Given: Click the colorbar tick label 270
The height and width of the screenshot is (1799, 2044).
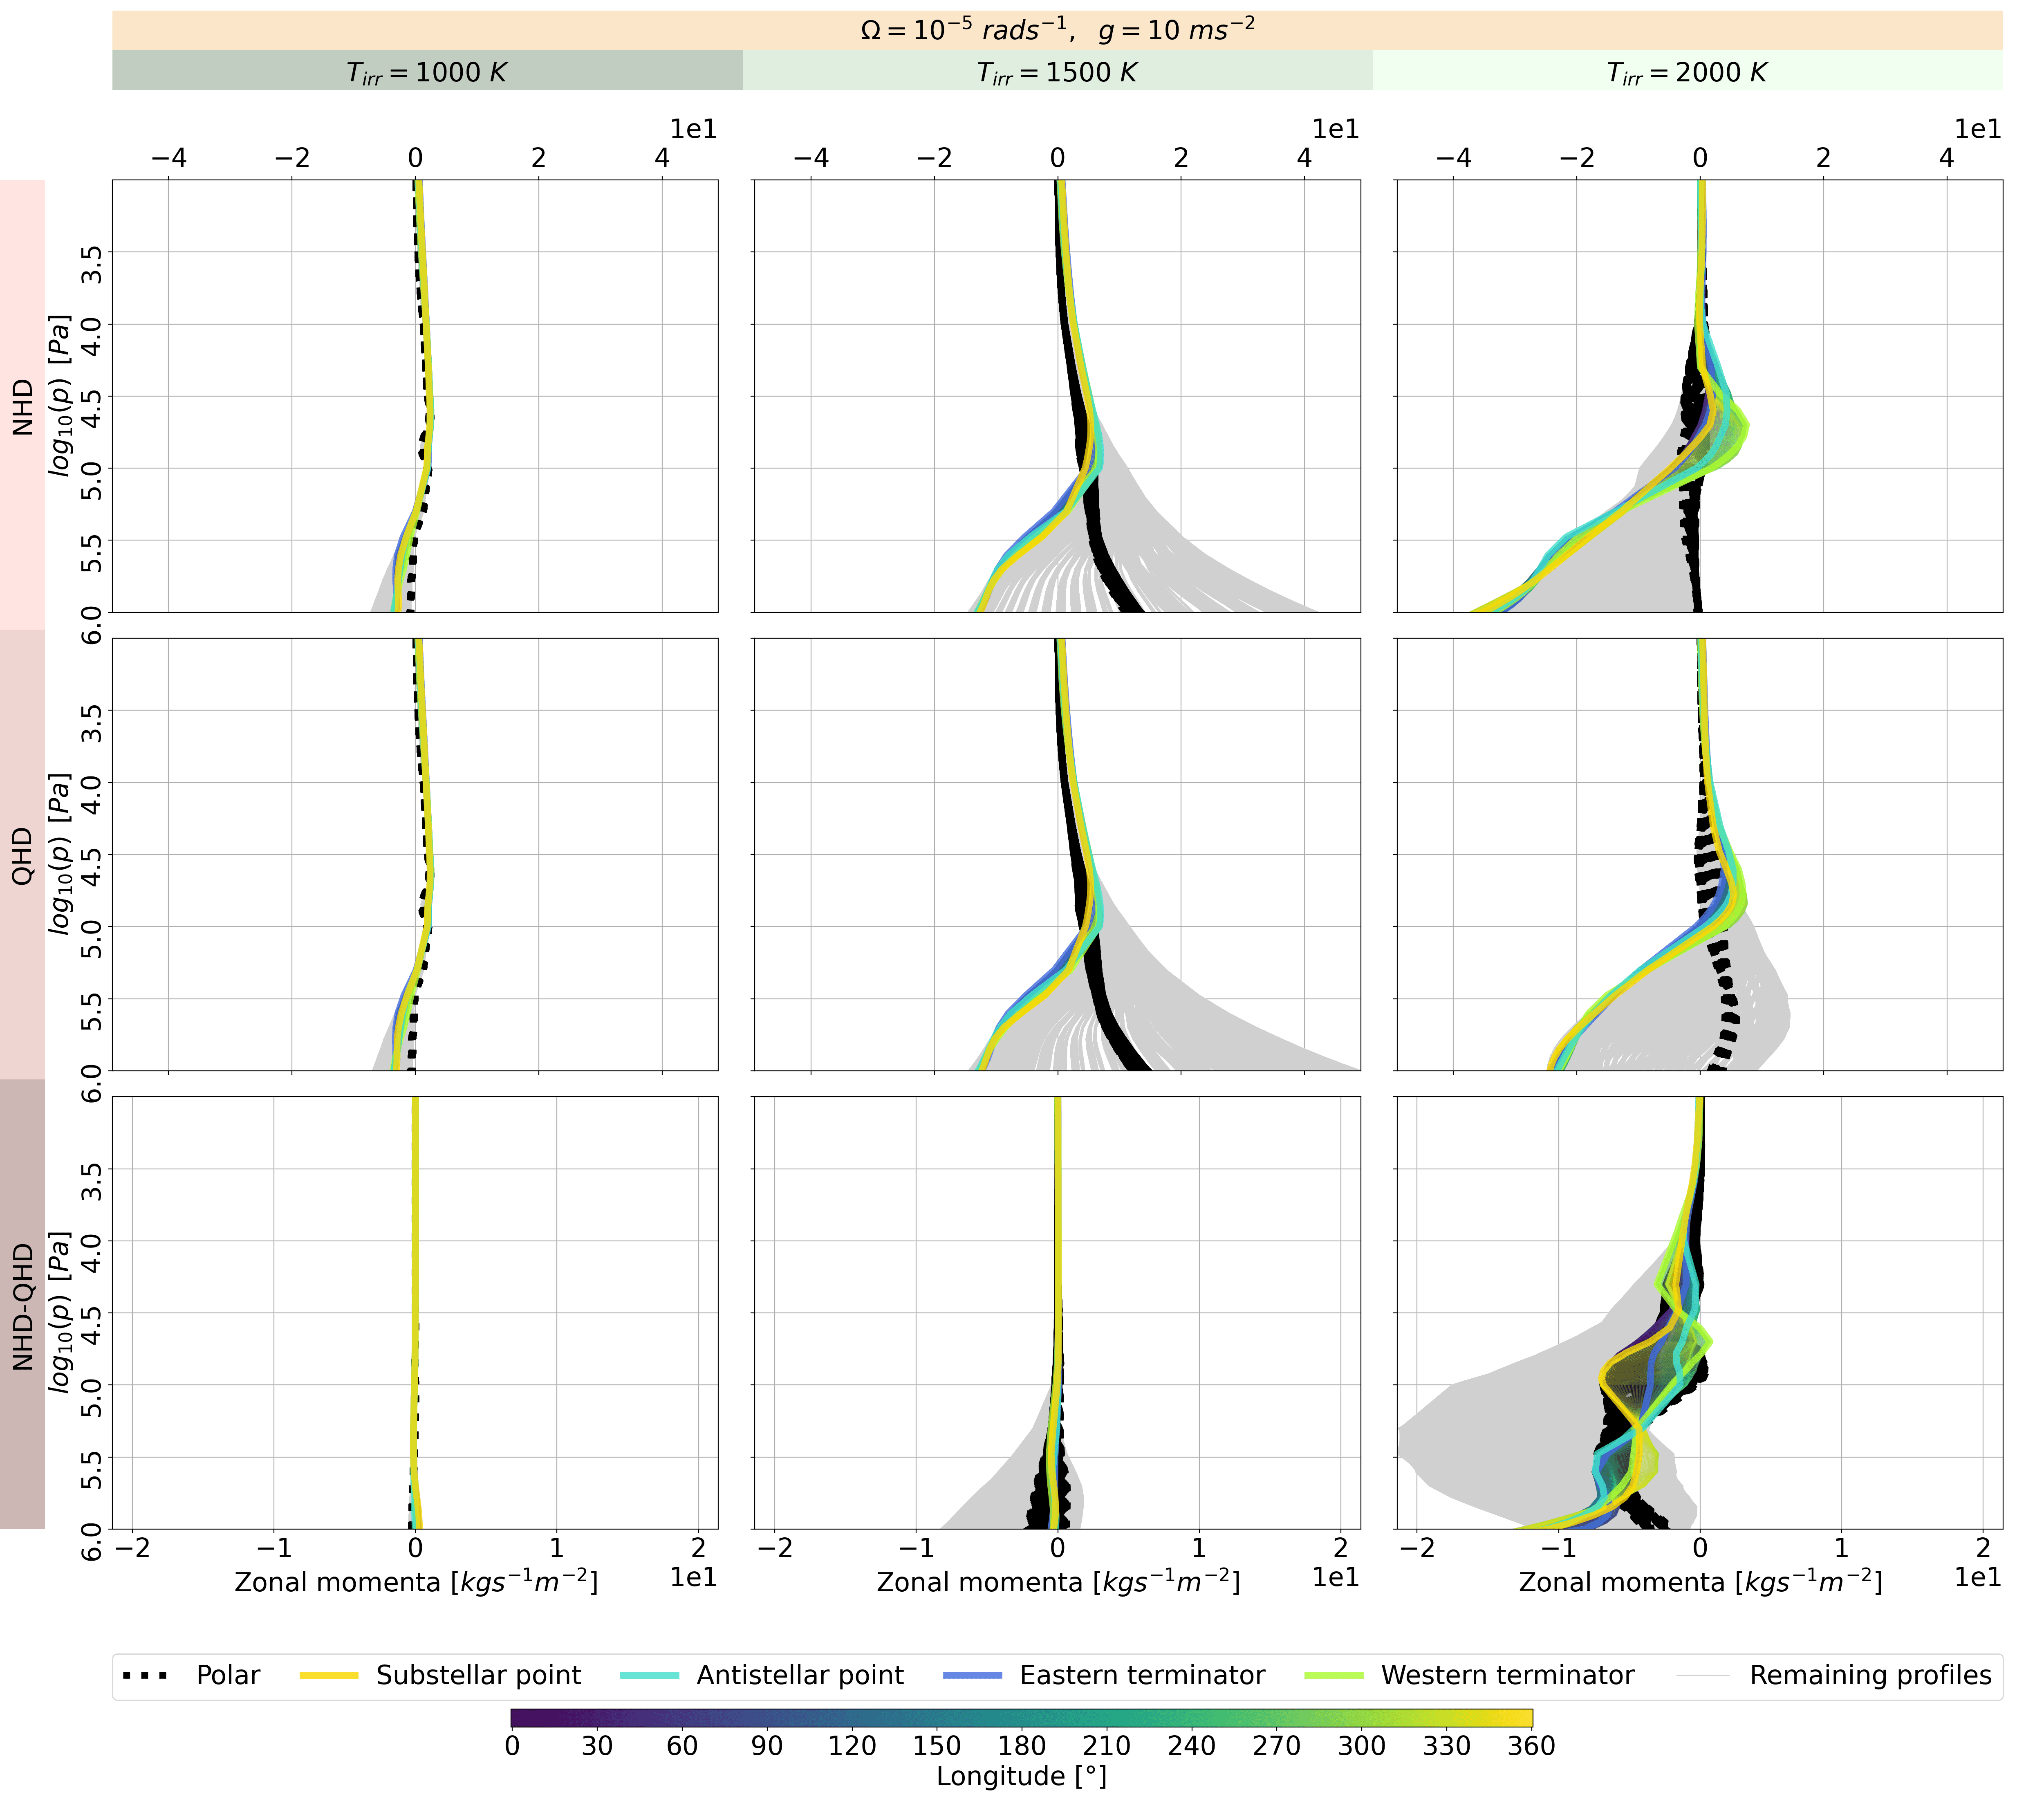Looking at the screenshot, I should [1277, 1746].
